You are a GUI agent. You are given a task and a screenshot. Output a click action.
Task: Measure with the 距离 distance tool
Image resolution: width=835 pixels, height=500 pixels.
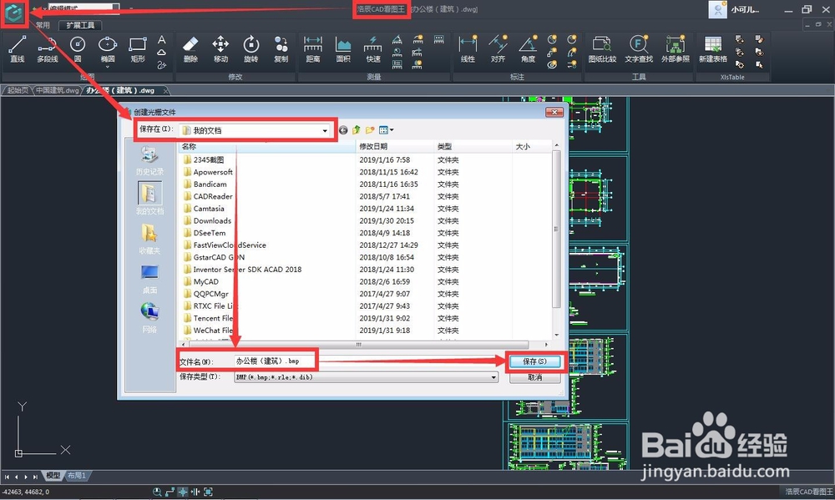pyautogui.click(x=312, y=49)
